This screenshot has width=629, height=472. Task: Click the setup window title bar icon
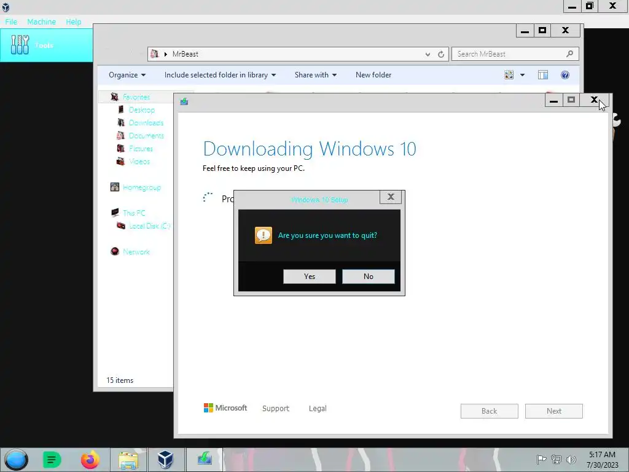184,101
